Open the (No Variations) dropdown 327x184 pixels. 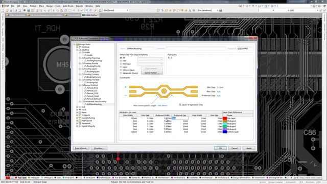pos(218,10)
